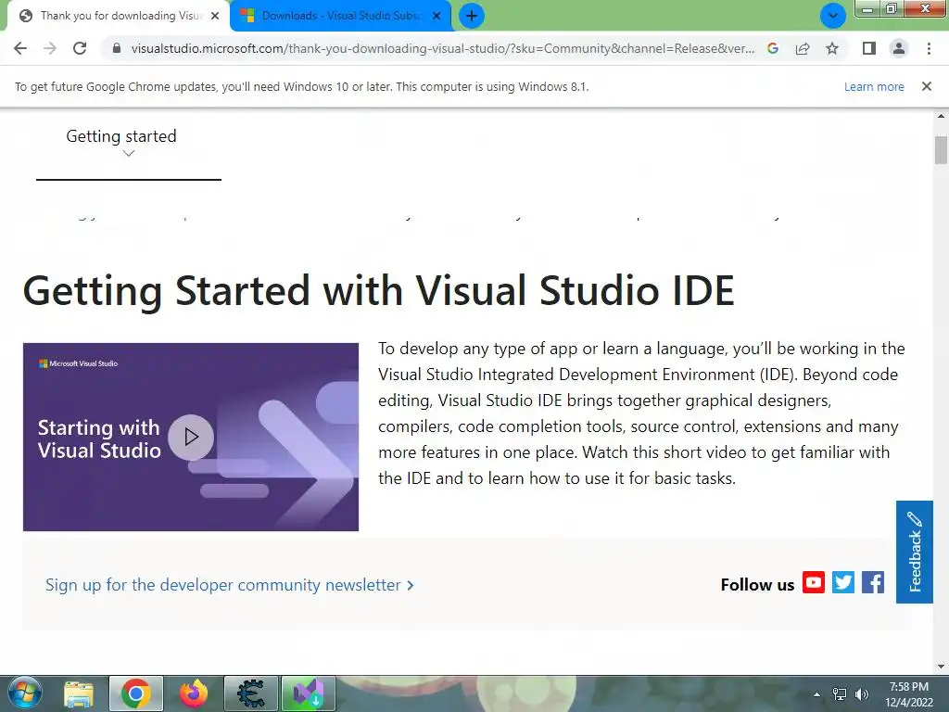Open the Visual Studio Installer taskbar icon
The image size is (949, 712).
308,693
